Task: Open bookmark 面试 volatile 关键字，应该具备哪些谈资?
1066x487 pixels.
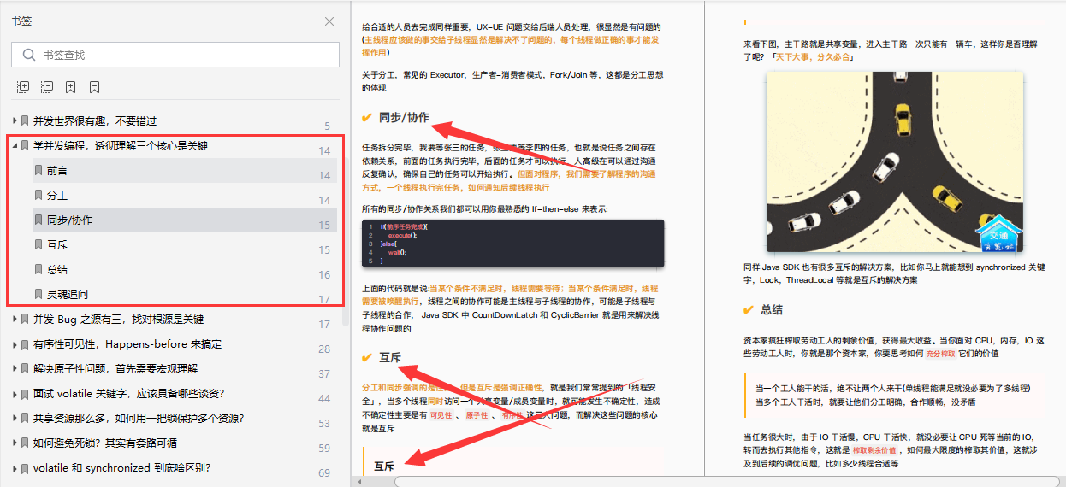Action: pyautogui.click(x=129, y=394)
